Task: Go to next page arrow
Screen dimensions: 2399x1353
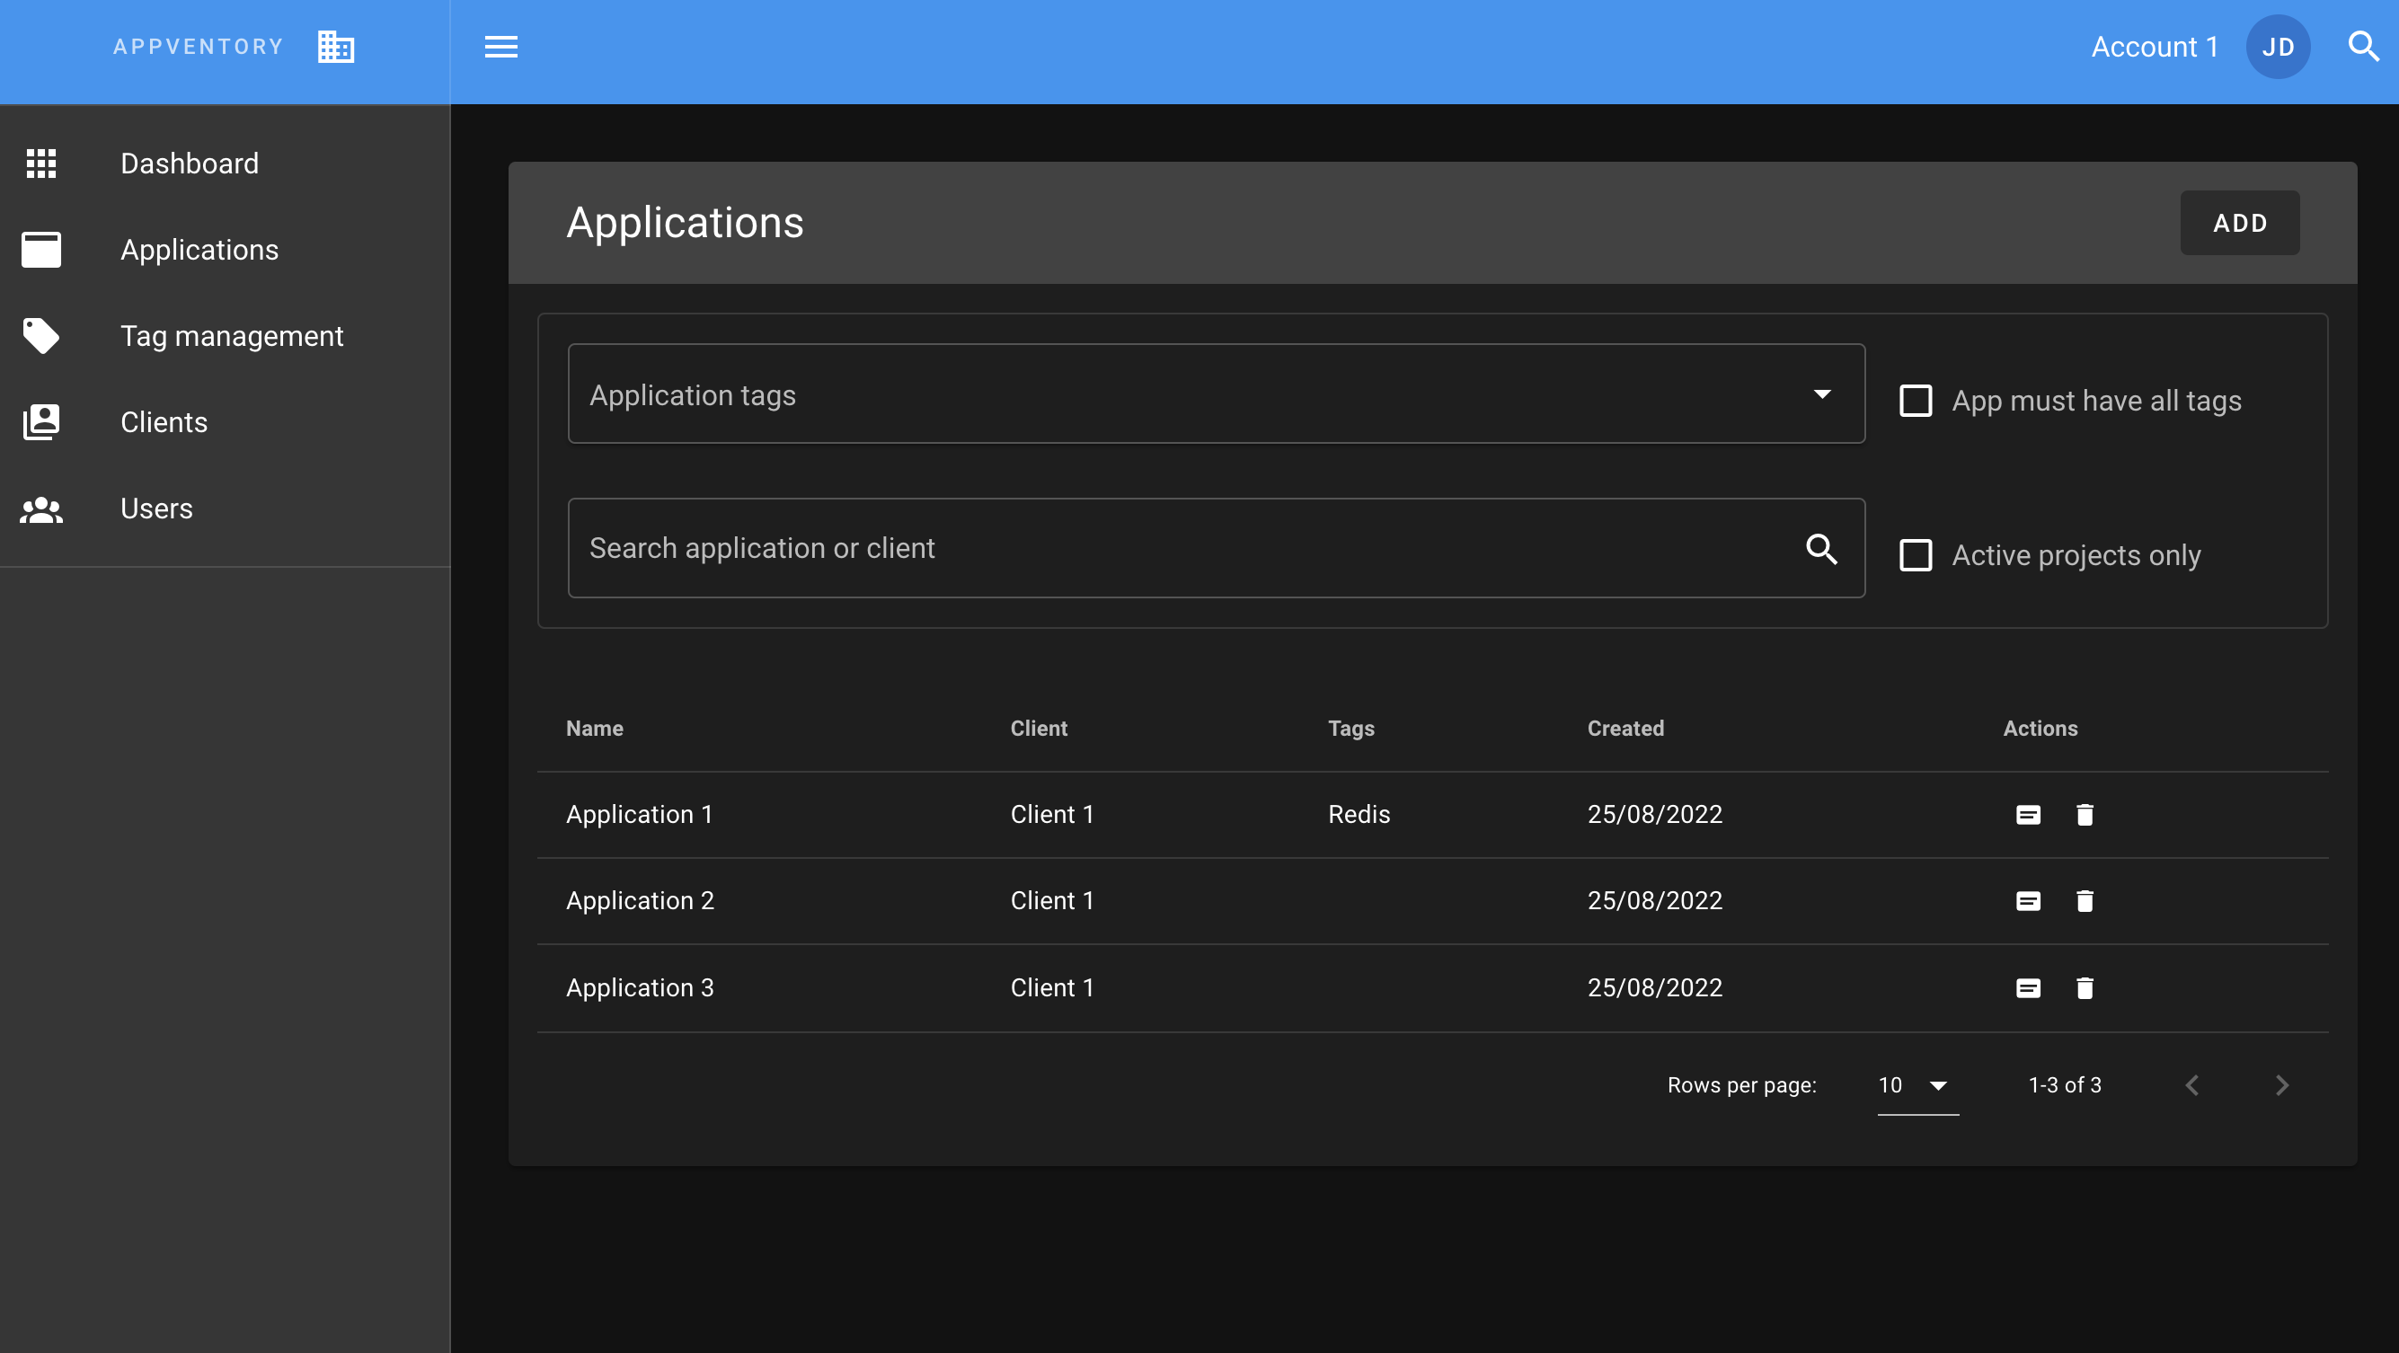Action: [2280, 1084]
